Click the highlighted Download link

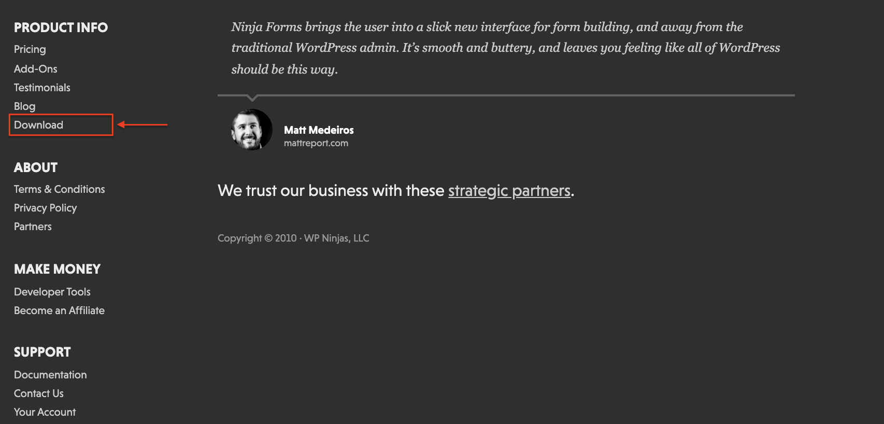39,125
